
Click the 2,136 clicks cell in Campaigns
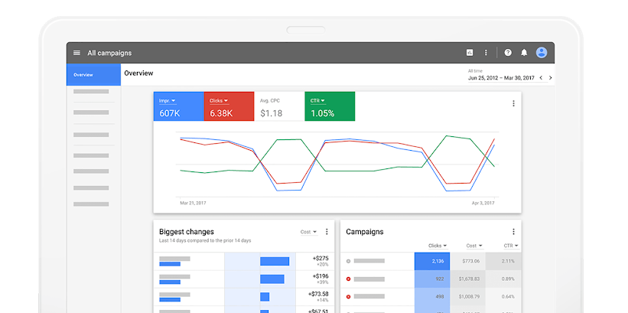coord(433,261)
